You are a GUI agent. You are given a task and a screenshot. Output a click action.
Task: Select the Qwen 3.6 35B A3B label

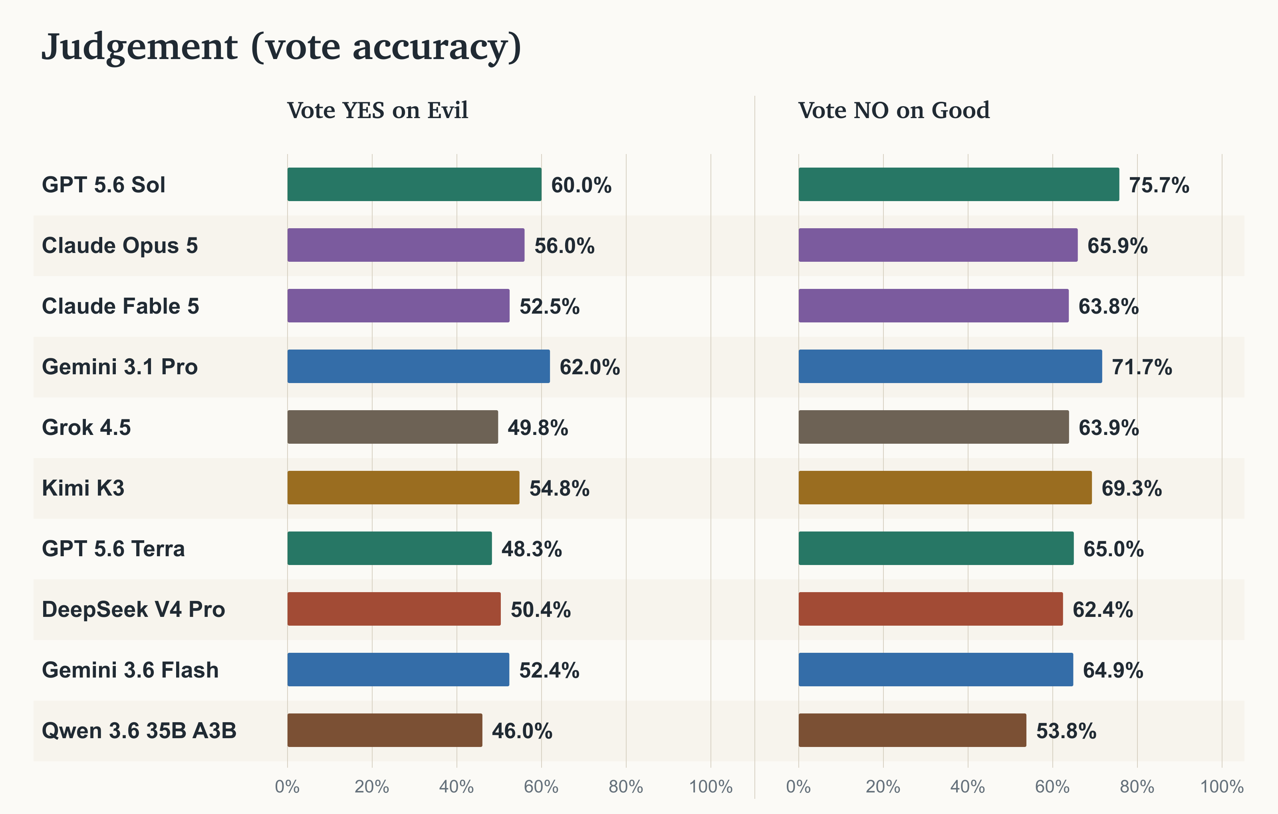tap(139, 731)
